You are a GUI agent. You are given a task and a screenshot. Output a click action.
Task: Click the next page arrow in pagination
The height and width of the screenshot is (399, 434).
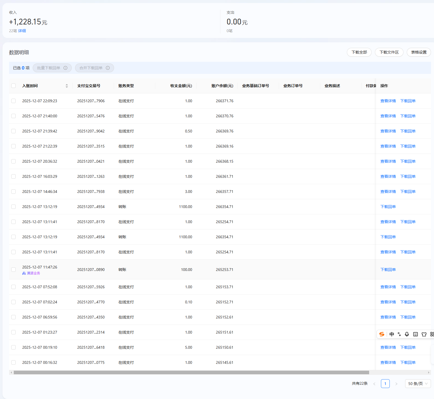tap(396, 384)
